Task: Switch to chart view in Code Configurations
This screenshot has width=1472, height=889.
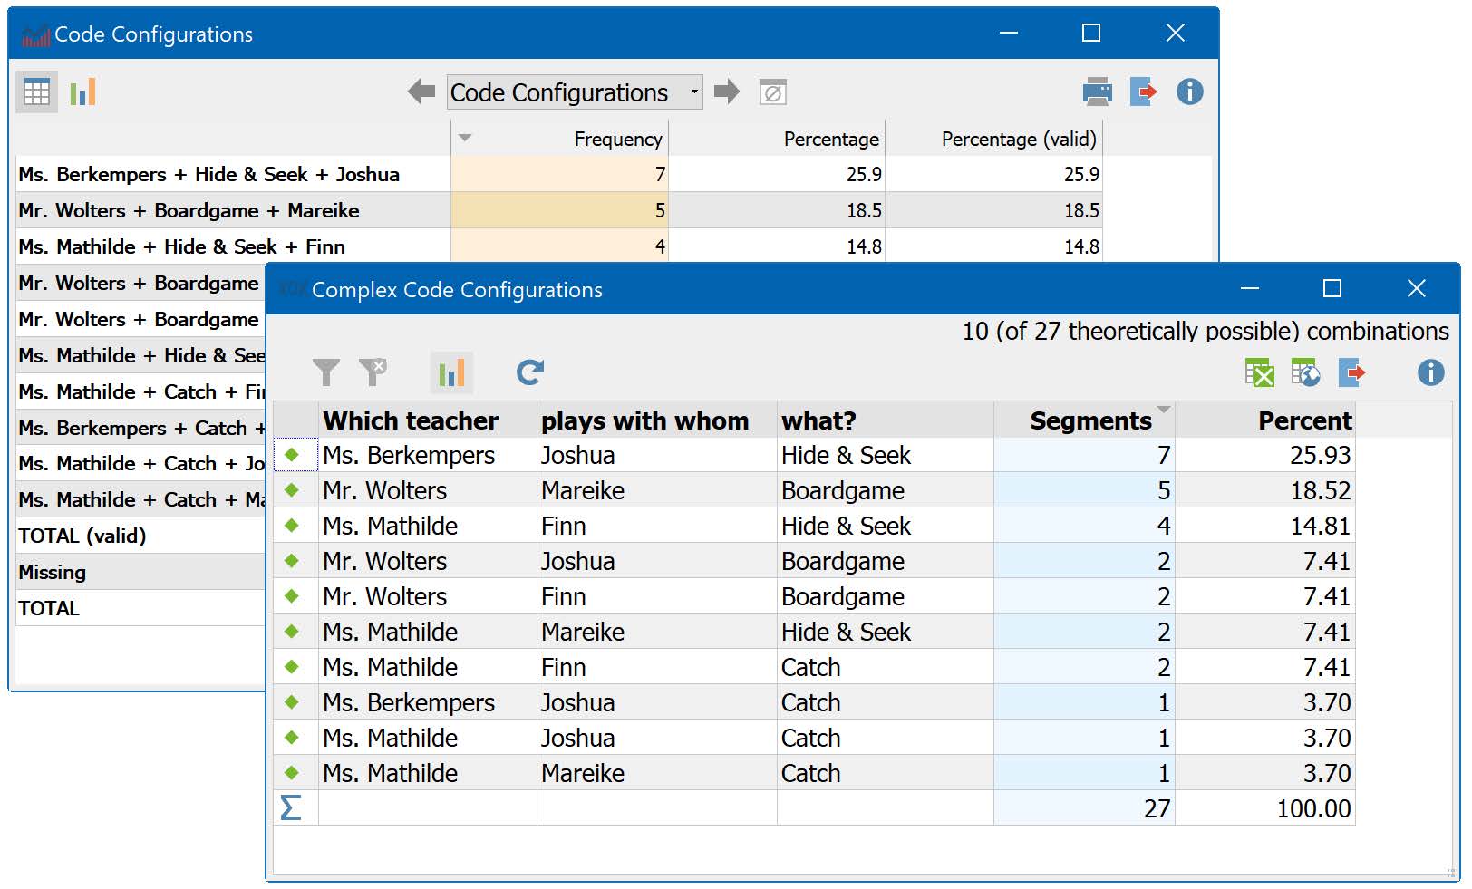Action: (82, 92)
